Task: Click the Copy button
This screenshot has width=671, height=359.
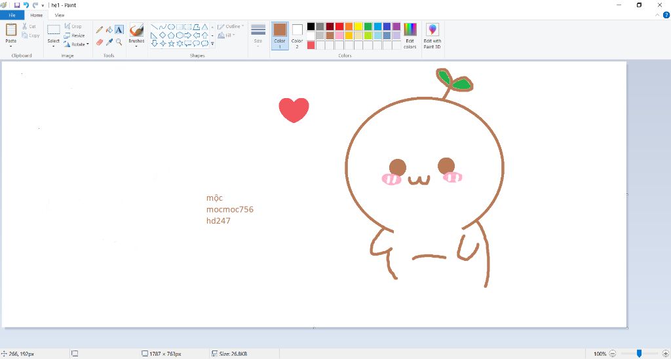Action: point(31,35)
